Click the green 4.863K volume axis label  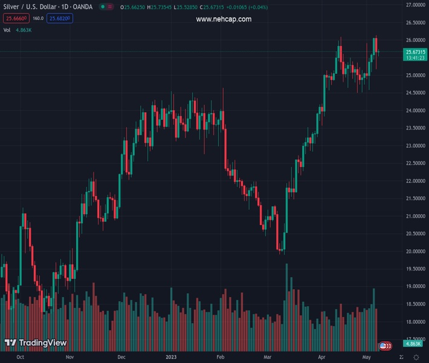pyautogui.click(x=415, y=344)
